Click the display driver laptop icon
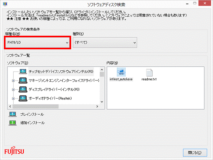Image resolution: width=213 pixels, height=160 pixels. point(23,89)
